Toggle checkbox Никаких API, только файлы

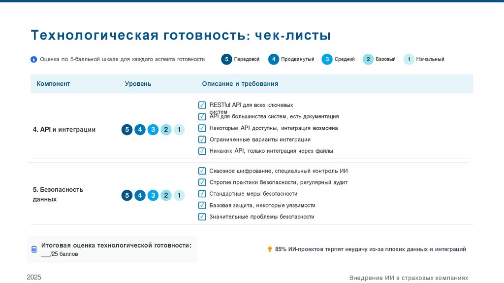point(202,151)
